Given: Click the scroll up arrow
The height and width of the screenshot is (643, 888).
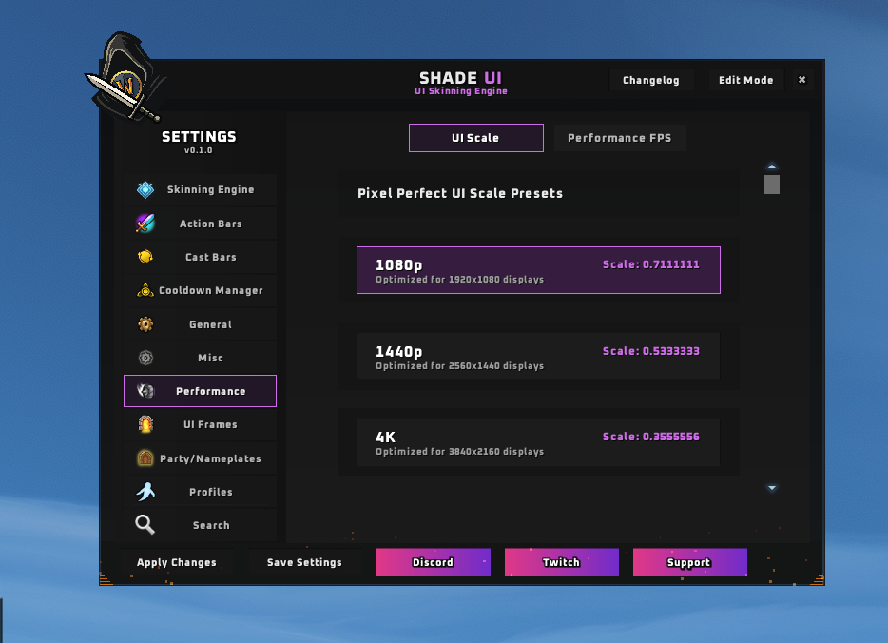Looking at the screenshot, I should coord(772,166).
